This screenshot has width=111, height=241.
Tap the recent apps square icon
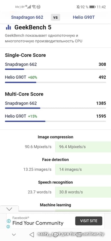click(x=79, y=235)
